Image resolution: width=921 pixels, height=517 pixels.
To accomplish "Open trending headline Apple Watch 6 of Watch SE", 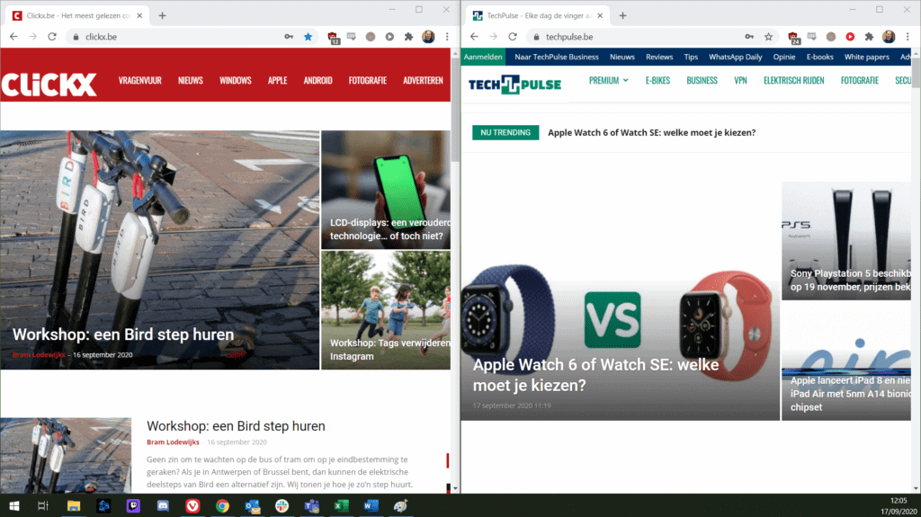I will (x=651, y=133).
